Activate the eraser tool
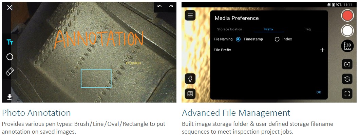 point(10,72)
